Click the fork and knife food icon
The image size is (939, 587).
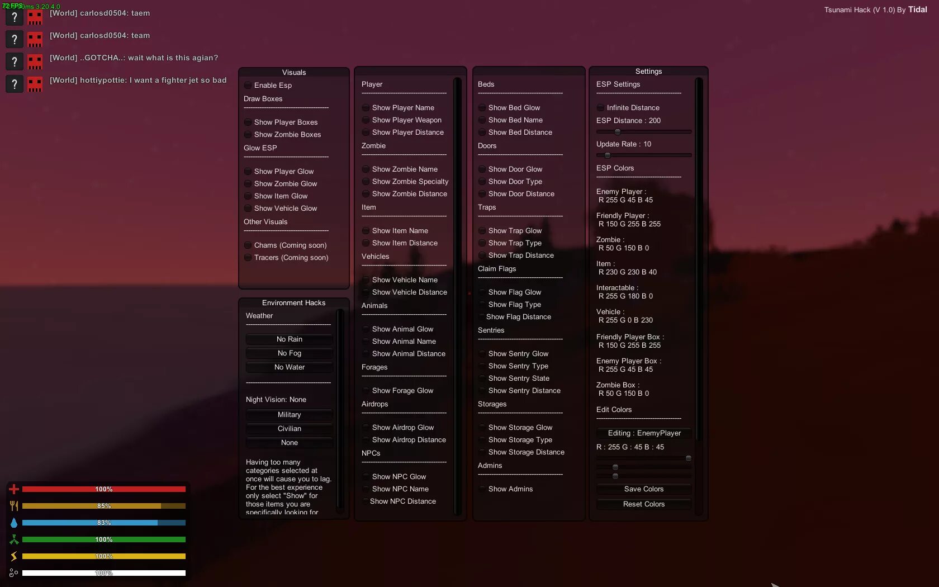[x=14, y=506]
